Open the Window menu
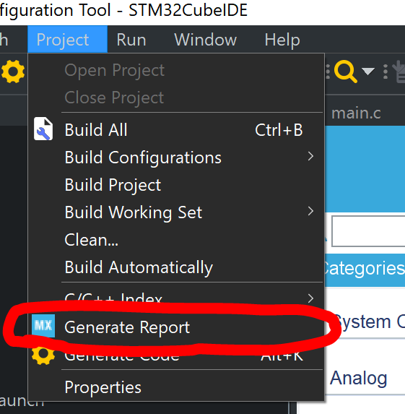The width and height of the screenshot is (405, 414). [206, 40]
